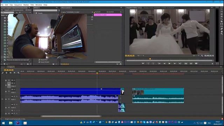Open the Marker menu

[x=26, y=5]
